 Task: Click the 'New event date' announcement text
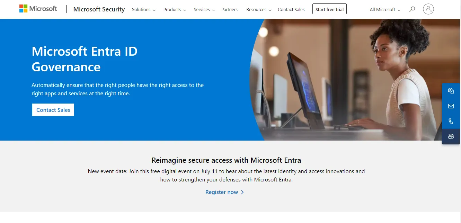226,175
